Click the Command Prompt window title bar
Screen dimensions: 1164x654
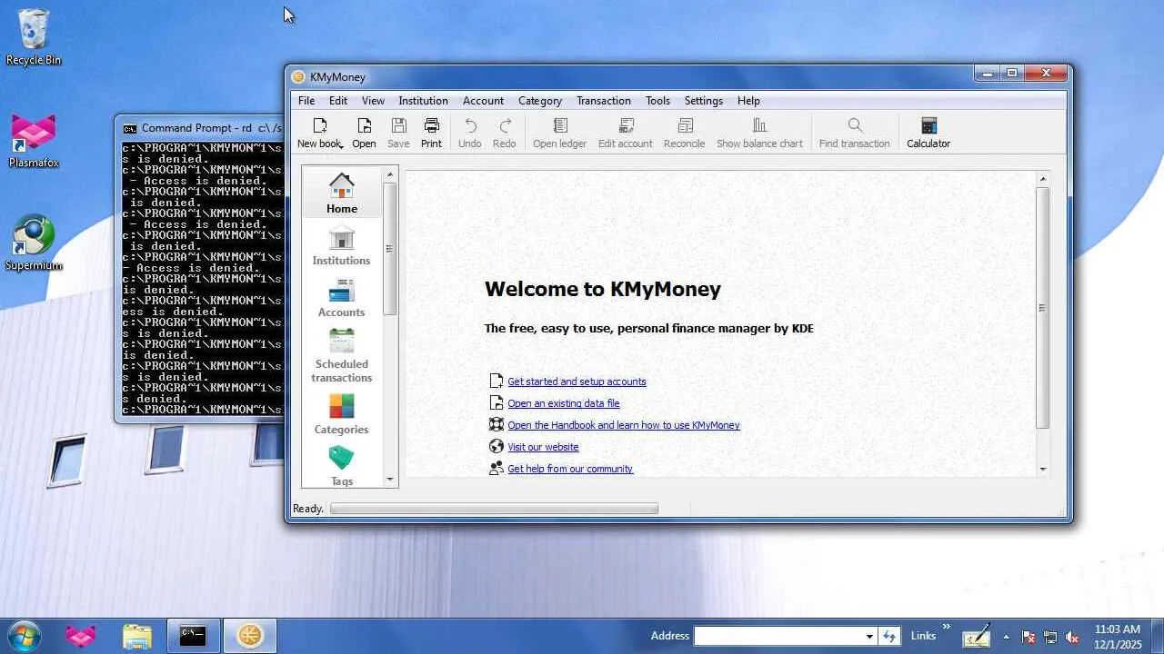[x=199, y=128]
